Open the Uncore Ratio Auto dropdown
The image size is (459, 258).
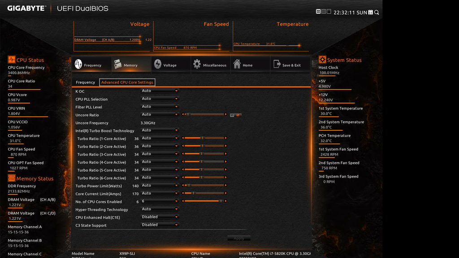click(x=160, y=114)
